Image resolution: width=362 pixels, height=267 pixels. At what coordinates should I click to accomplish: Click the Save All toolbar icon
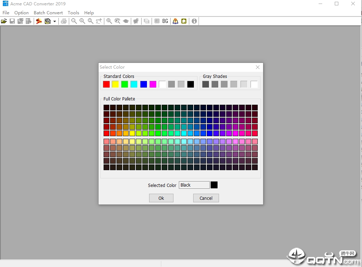(x=20, y=21)
